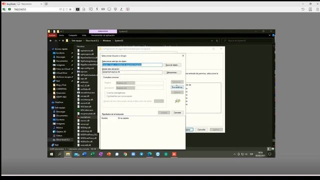Open notification center icon in tray

click(269, 154)
